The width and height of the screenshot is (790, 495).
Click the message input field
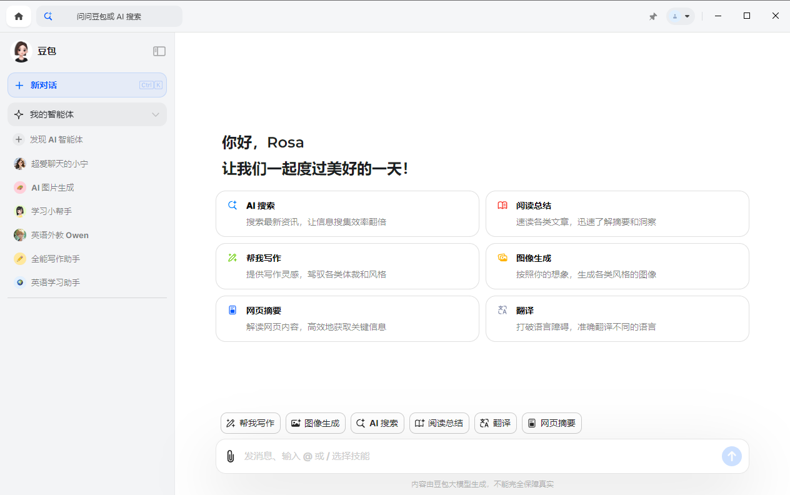tap(437, 456)
